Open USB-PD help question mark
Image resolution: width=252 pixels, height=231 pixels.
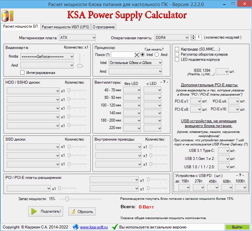(240, 175)
